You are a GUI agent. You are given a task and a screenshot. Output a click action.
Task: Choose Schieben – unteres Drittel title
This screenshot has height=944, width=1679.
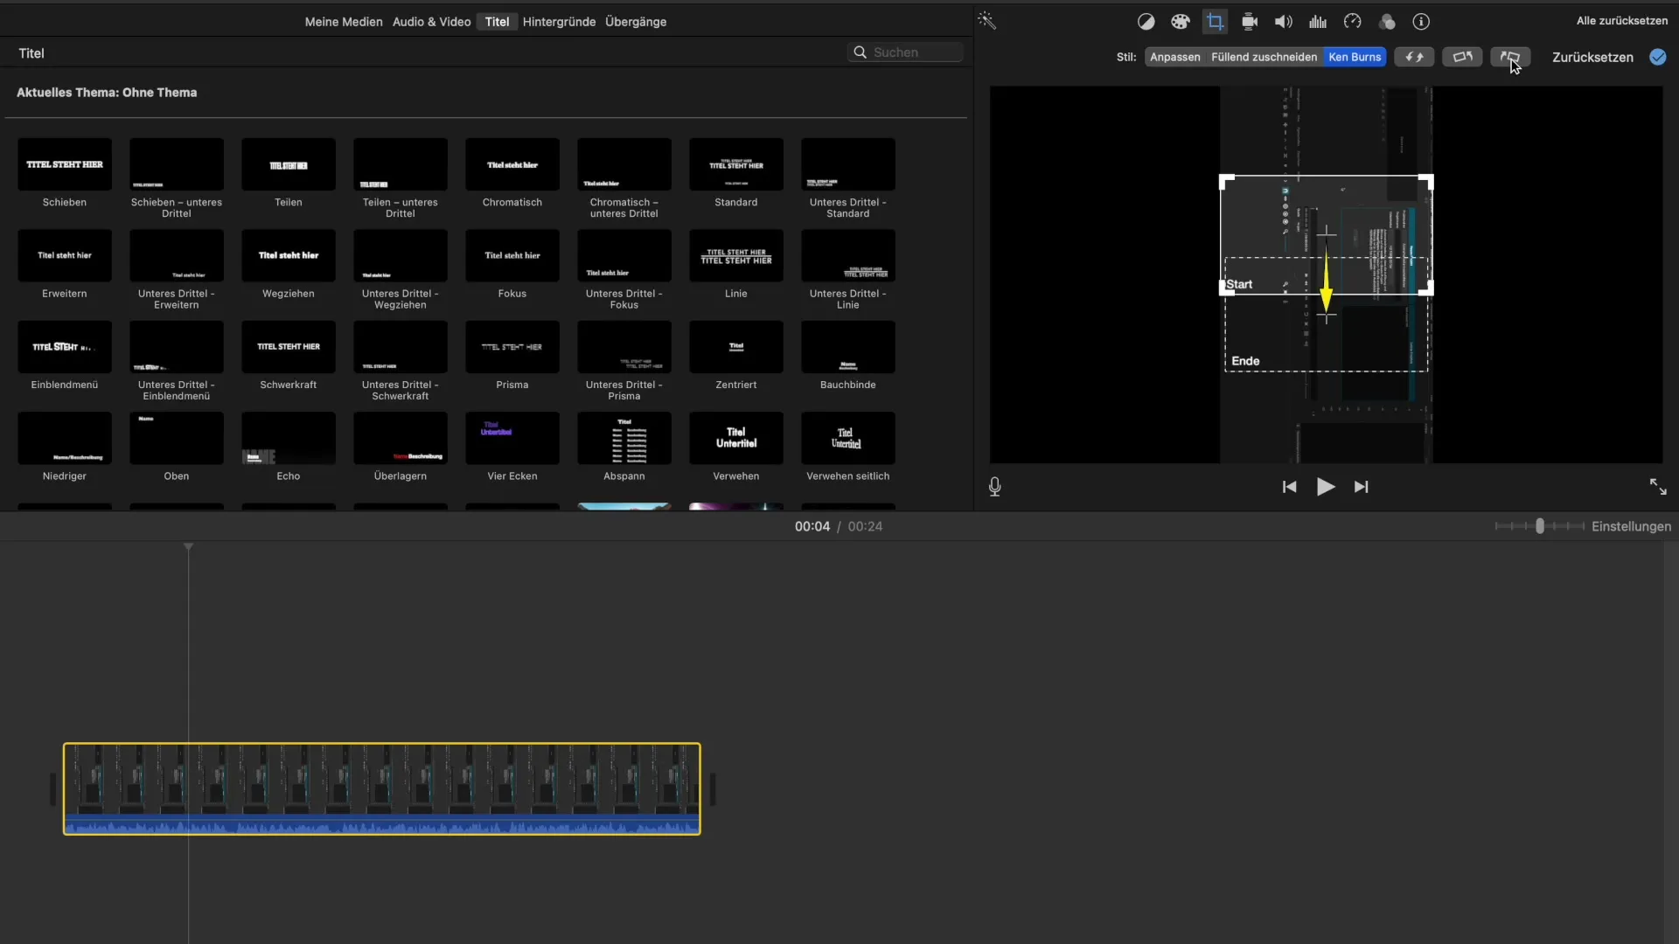click(177, 164)
